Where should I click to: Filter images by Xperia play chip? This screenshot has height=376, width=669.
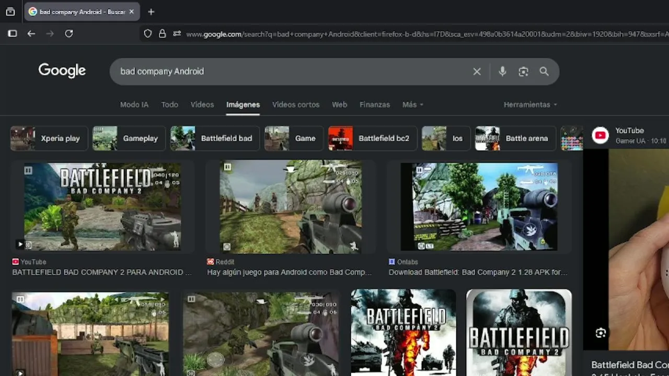(x=49, y=138)
